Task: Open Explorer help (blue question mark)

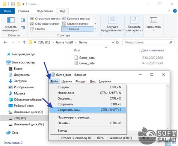Action: pos(175,11)
